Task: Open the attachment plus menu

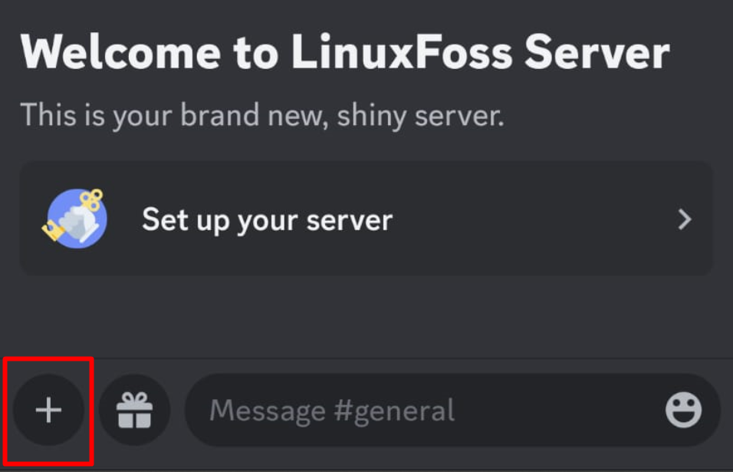Action: [48, 410]
